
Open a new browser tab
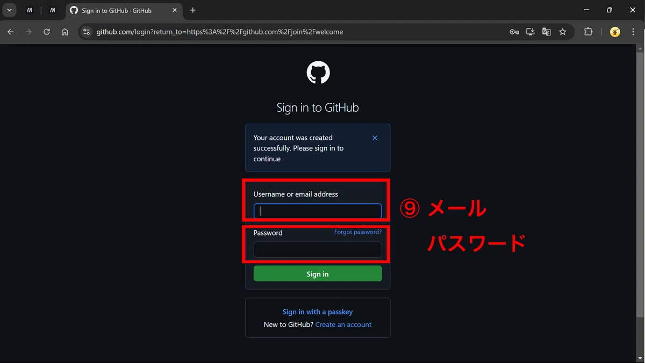(x=193, y=10)
